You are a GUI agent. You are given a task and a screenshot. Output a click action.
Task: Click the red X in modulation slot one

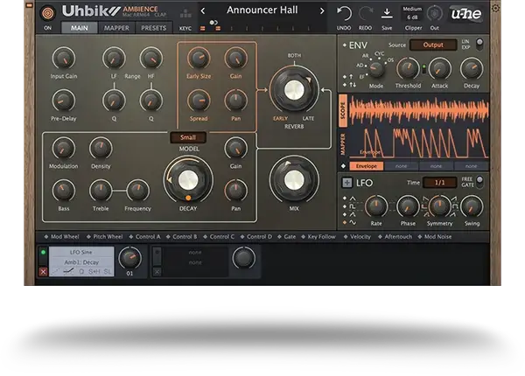click(x=44, y=272)
